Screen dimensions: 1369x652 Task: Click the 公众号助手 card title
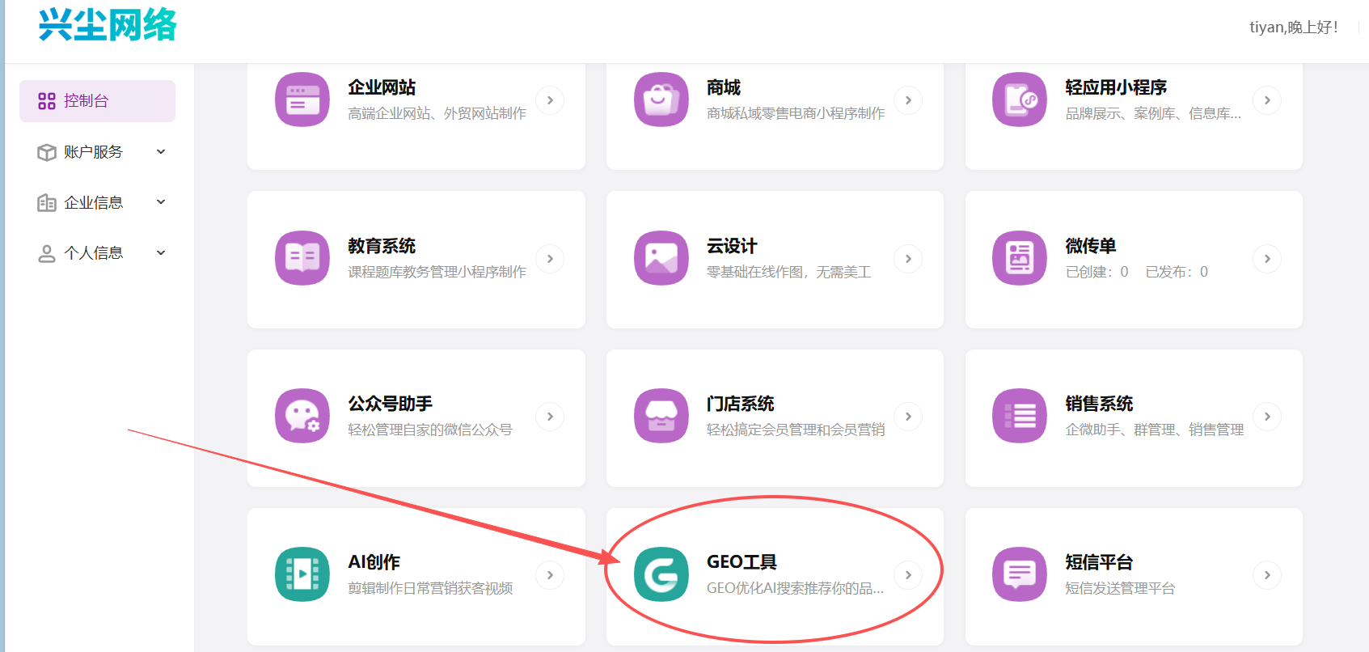390,404
